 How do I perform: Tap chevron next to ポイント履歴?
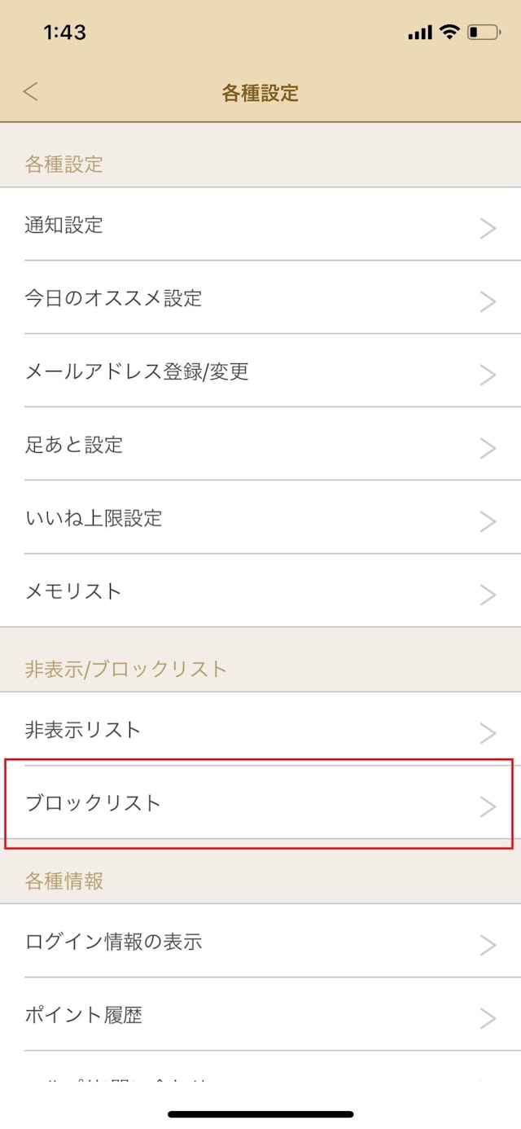coord(488,1018)
